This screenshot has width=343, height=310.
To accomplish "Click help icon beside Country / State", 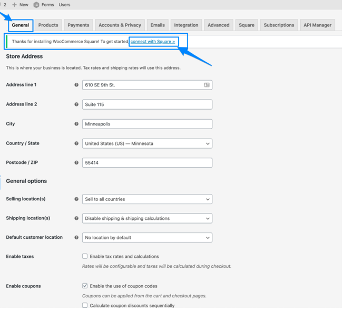I will [x=76, y=143].
